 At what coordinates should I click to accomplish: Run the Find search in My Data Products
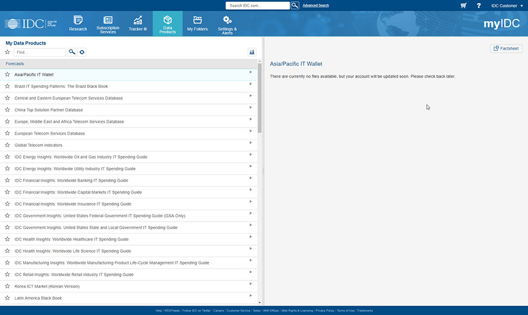(x=71, y=52)
